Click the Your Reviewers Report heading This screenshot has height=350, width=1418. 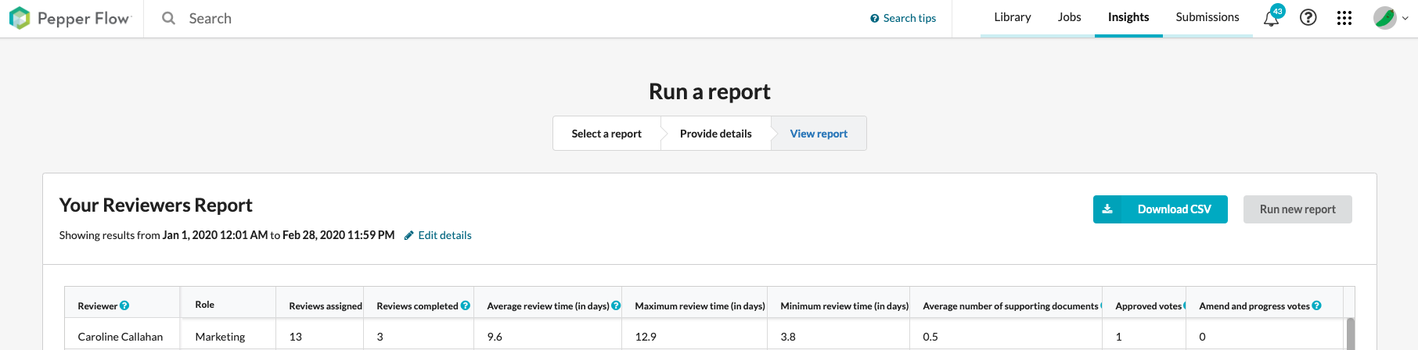(156, 205)
